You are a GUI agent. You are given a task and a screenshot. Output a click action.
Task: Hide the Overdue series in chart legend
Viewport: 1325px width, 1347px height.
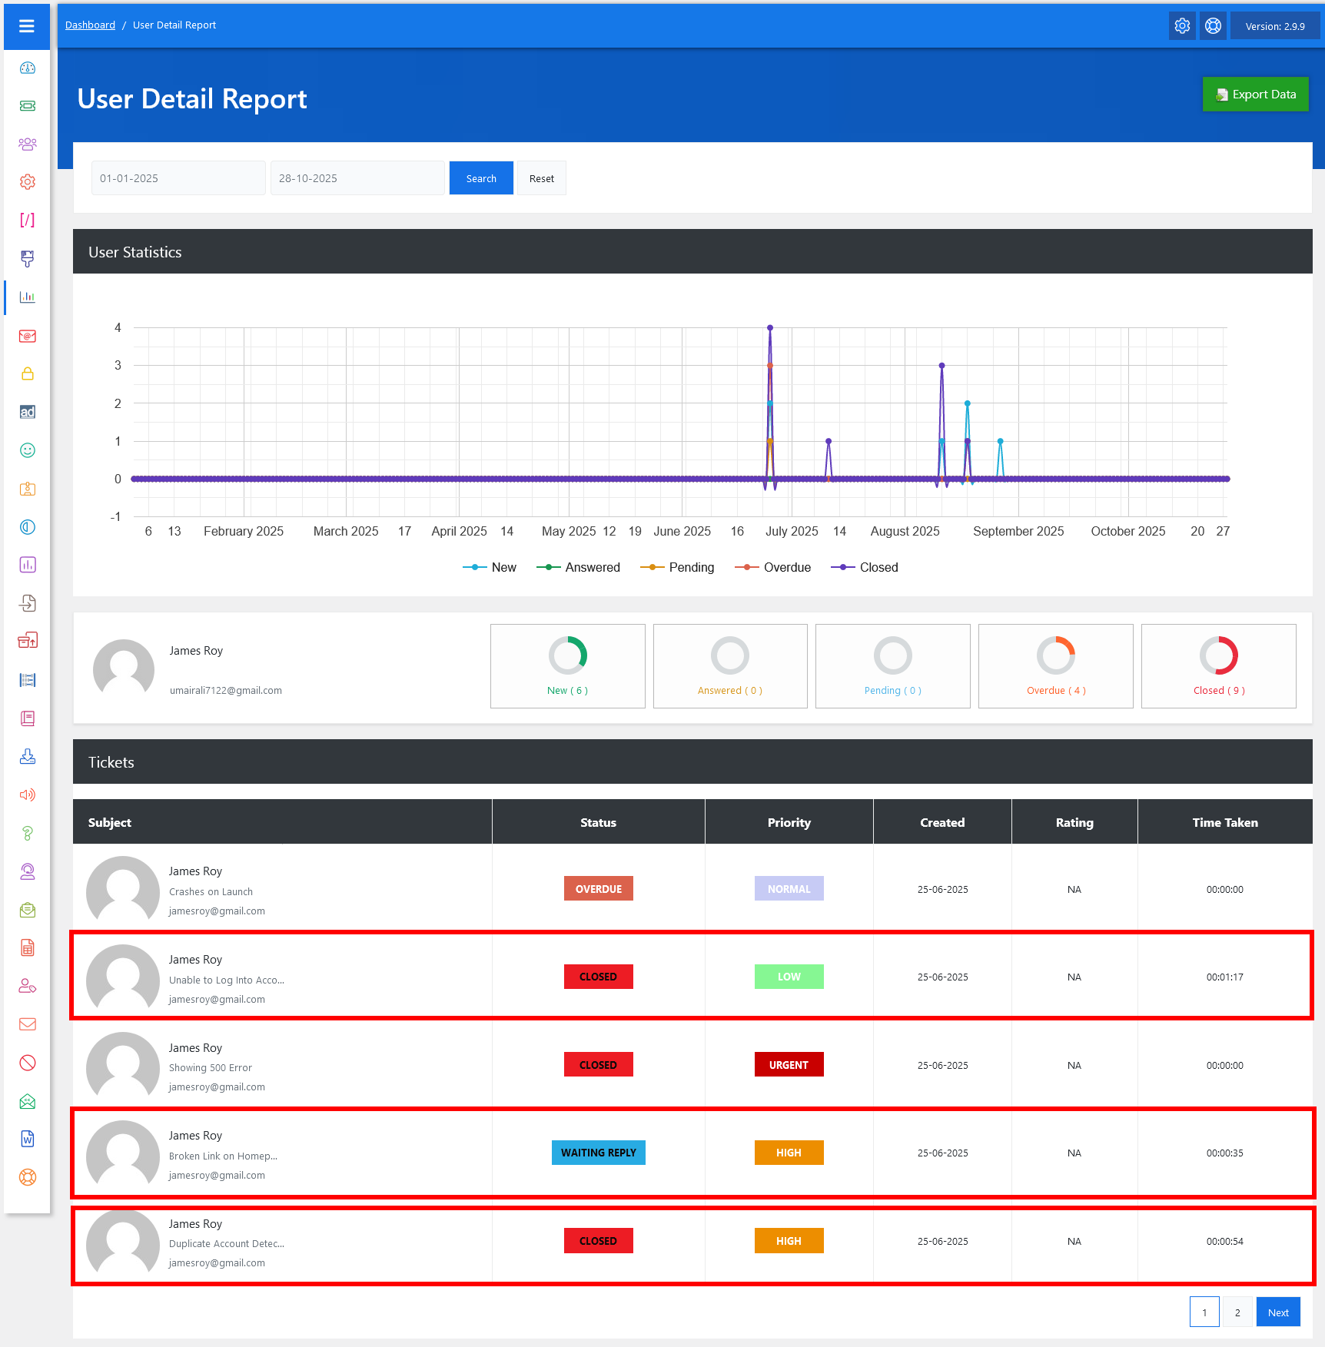pyautogui.click(x=773, y=567)
